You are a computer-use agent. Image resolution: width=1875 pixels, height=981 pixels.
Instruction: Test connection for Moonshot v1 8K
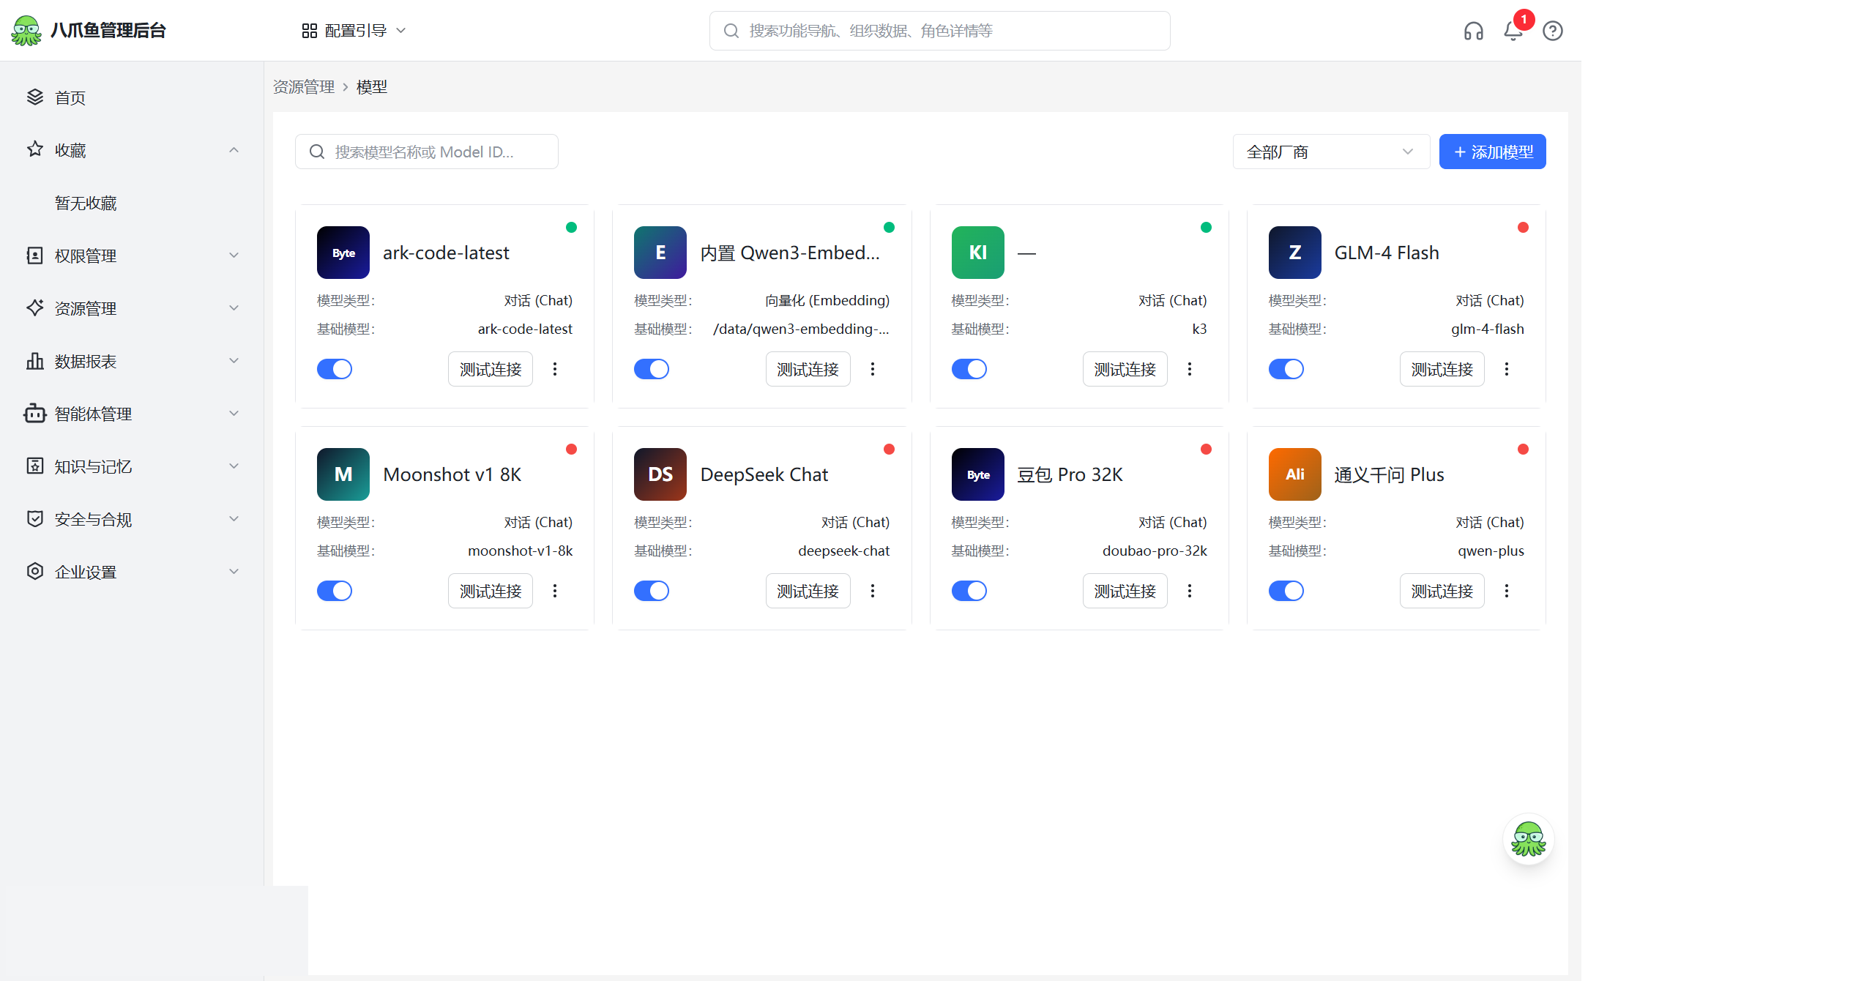coord(491,591)
